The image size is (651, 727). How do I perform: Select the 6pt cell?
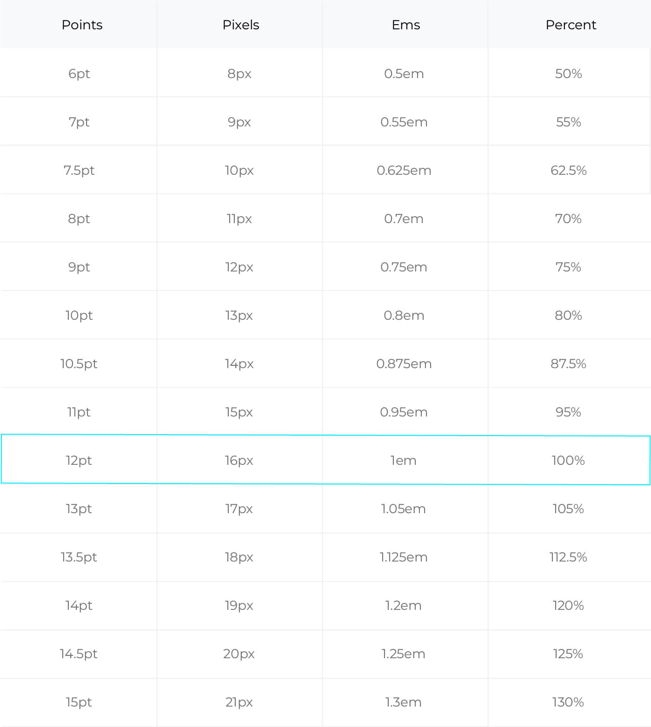point(79,73)
